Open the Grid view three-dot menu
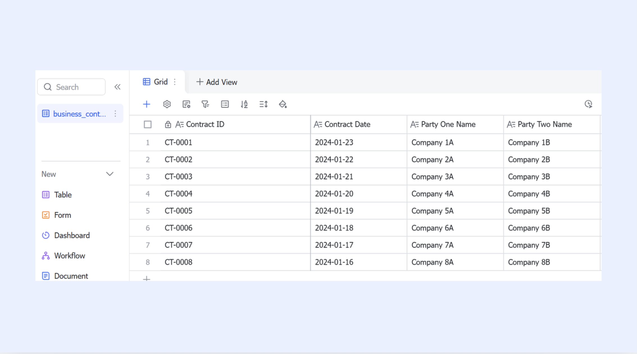This screenshot has height=354, width=637. [175, 82]
